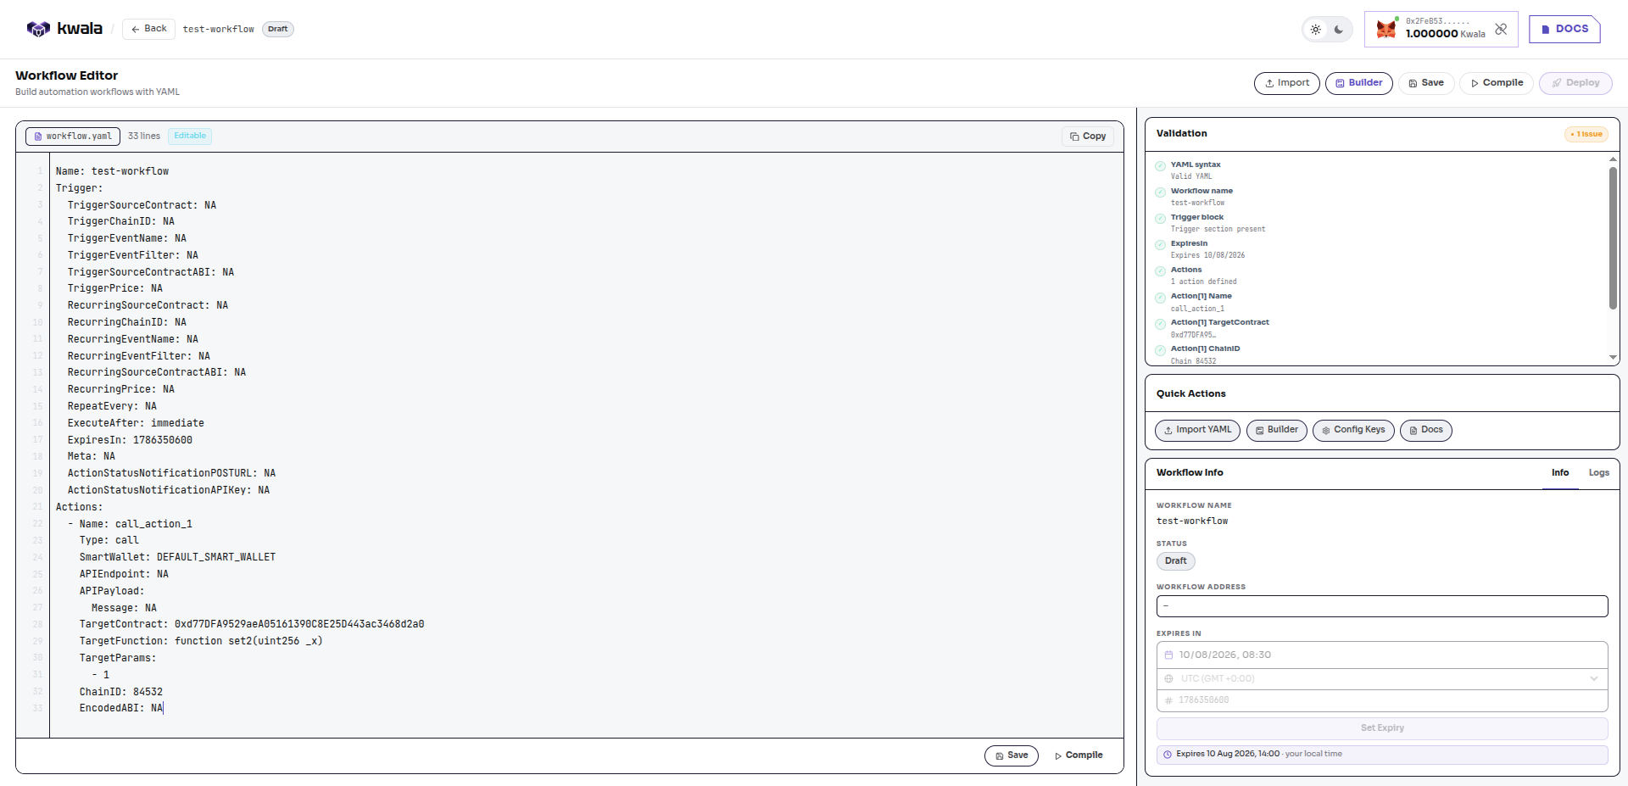Click the 'TriggerChainID: NA' line
This screenshot has height=786, width=1628.
(121, 222)
